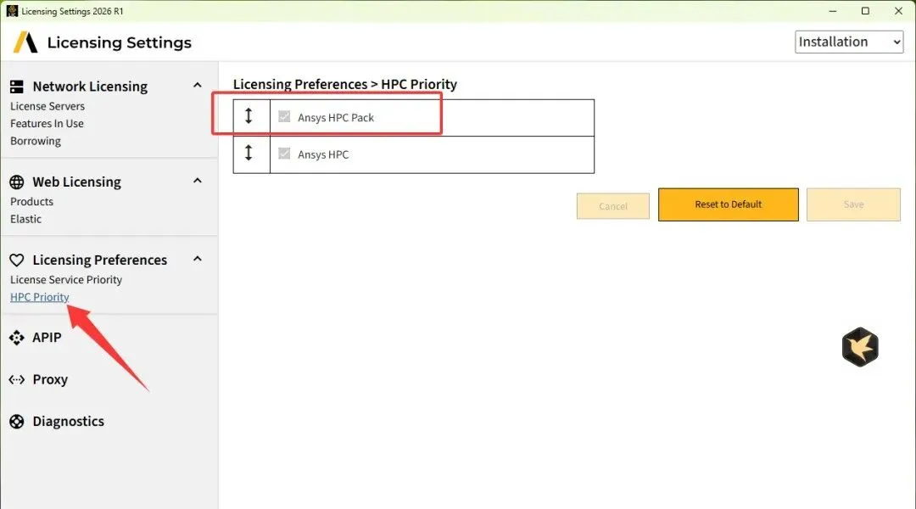Click the Ansys HPC label in the bottom row
Screen dimensions: 916x509
tap(323, 154)
